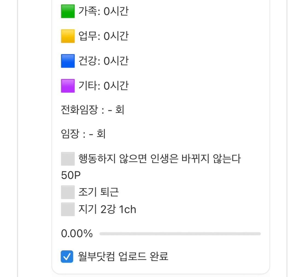The image size is (306, 277).
Task: Click the 50P text
Action: 71,176
